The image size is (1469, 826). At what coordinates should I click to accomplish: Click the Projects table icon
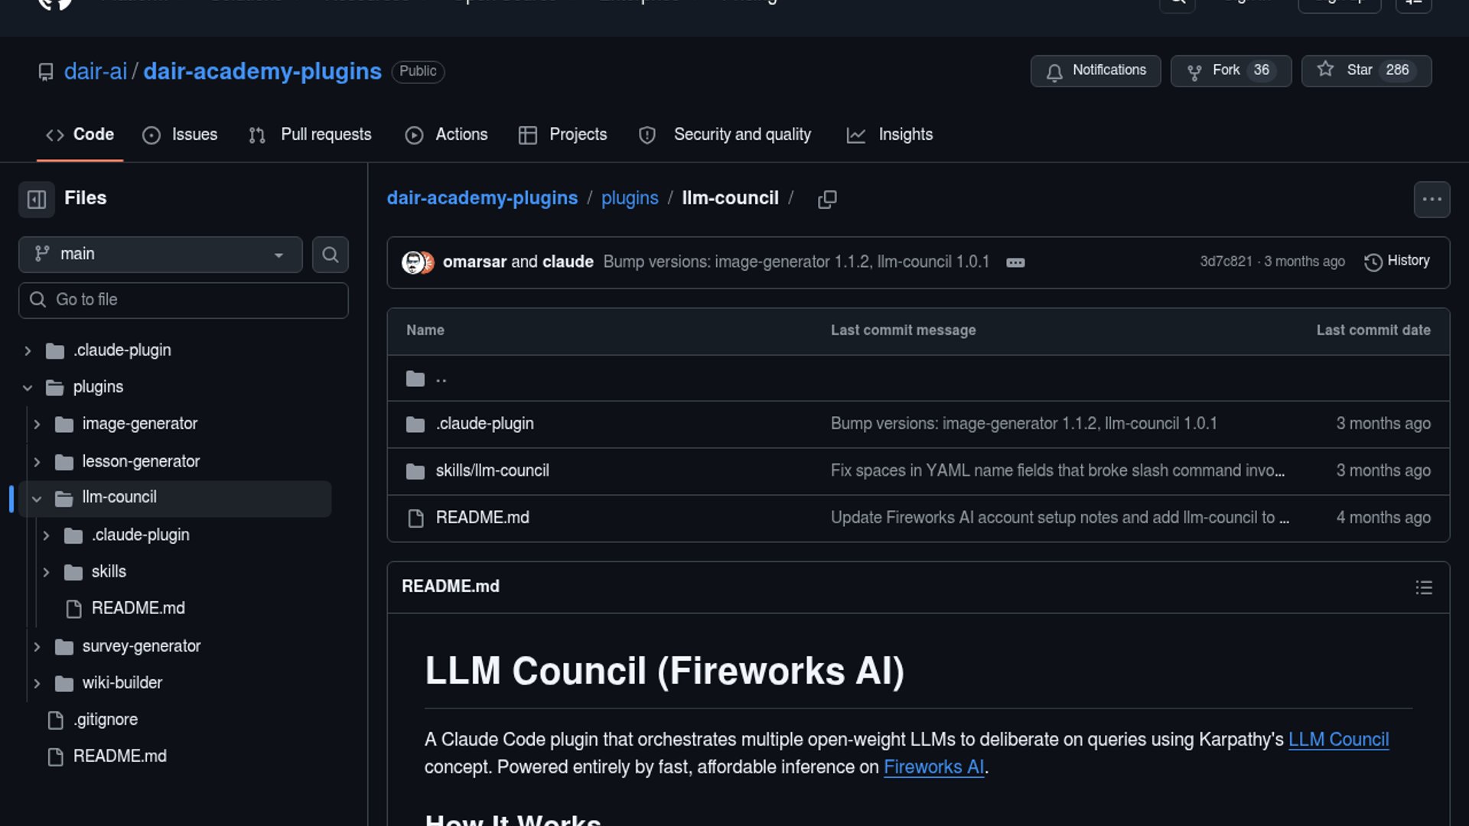point(528,135)
